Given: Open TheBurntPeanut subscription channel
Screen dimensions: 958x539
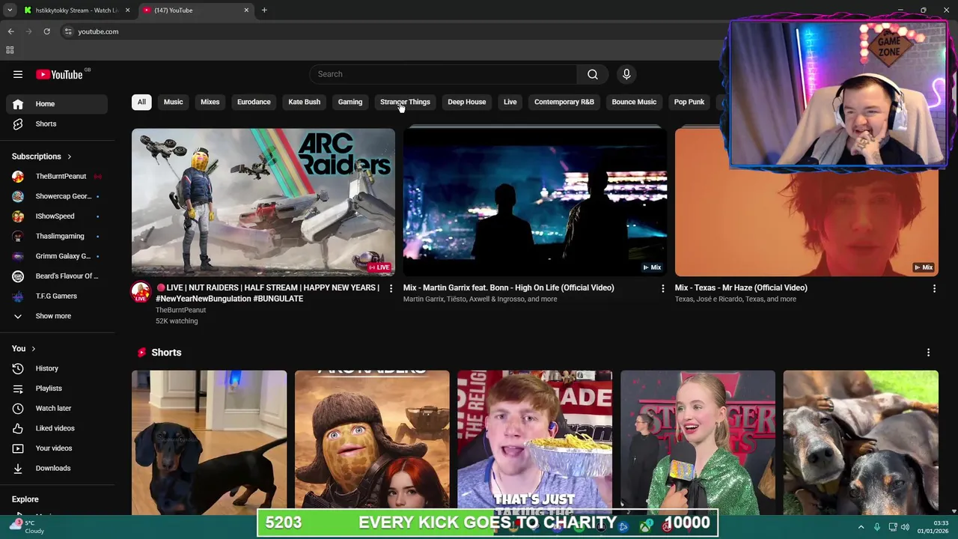Looking at the screenshot, I should point(57,176).
